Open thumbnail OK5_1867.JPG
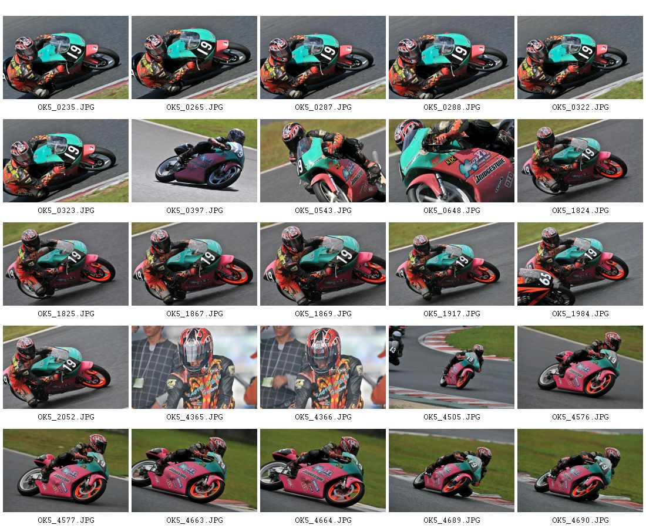This screenshot has width=646, height=528. (194, 264)
